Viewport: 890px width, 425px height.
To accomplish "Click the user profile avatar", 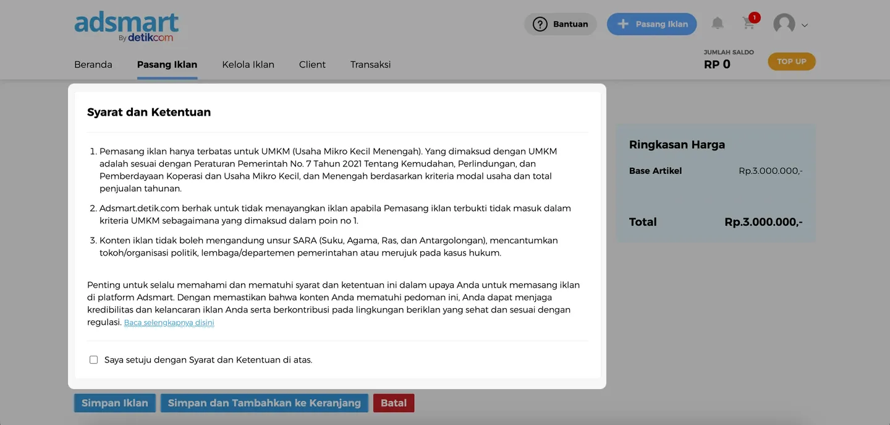I will [784, 24].
